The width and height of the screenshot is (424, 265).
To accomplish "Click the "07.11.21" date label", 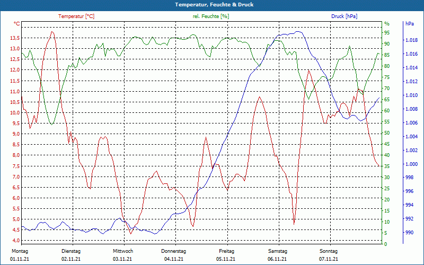I will coord(328,259).
